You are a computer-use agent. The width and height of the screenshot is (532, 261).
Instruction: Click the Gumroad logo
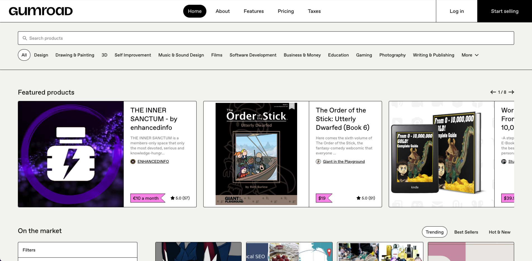(x=41, y=11)
